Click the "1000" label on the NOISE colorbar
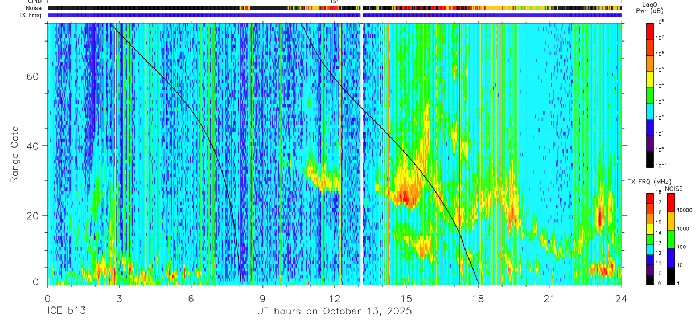The width and height of the screenshot is (699, 323). pos(682,228)
